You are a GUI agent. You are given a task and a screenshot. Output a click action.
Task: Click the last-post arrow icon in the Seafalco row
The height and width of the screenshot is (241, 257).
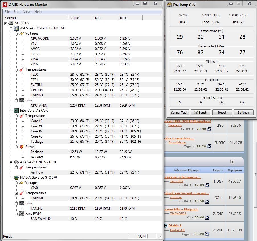coord(209,129)
